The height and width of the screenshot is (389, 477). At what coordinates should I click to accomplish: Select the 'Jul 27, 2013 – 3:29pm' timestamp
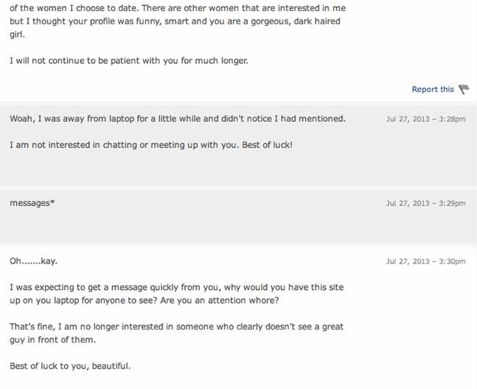(426, 203)
